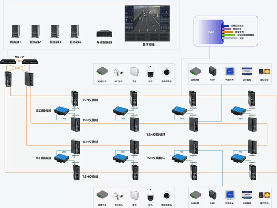Select the 鱼眼摄像机 icon in top panel
Screen dimensions: 277x208
167,72
